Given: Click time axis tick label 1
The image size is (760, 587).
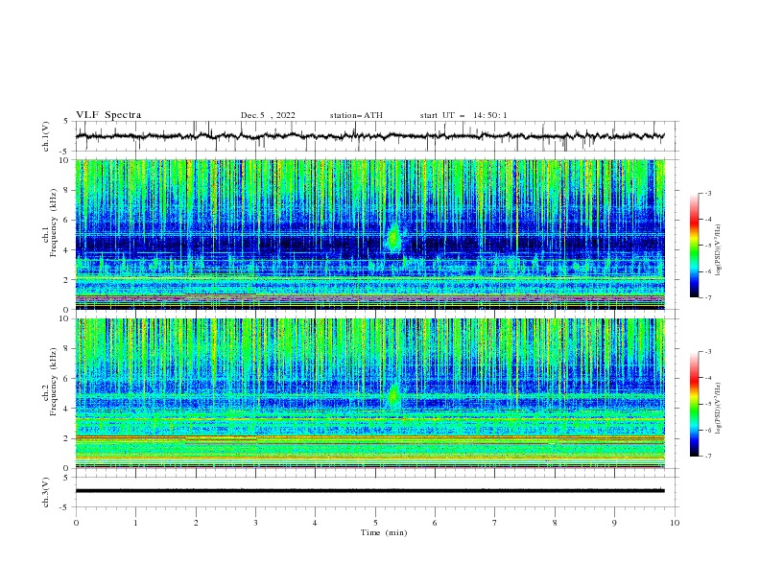Looking at the screenshot, I should click(135, 523).
